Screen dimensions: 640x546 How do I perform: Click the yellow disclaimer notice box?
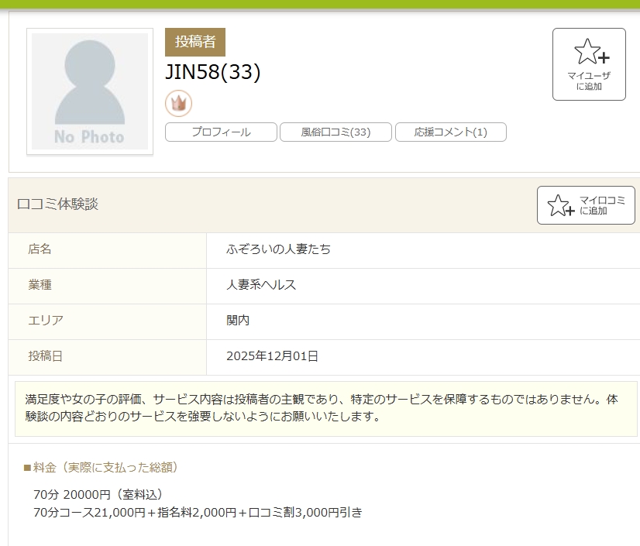[x=325, y=408]
